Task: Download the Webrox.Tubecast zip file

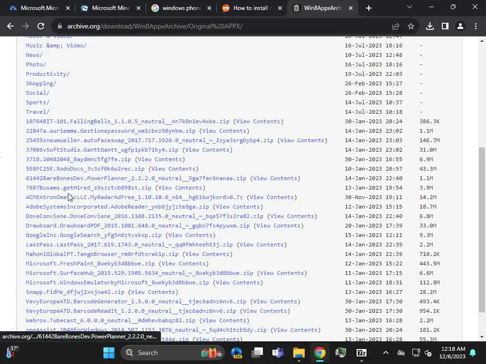Action: click(x=111, y=321)
